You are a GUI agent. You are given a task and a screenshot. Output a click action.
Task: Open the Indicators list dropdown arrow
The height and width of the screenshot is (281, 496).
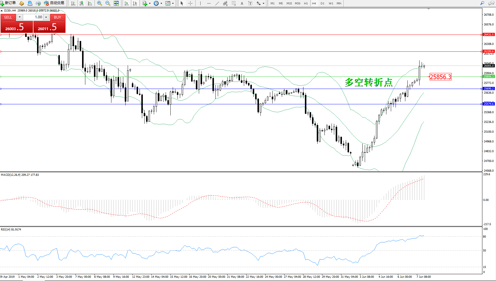[150, 4]
